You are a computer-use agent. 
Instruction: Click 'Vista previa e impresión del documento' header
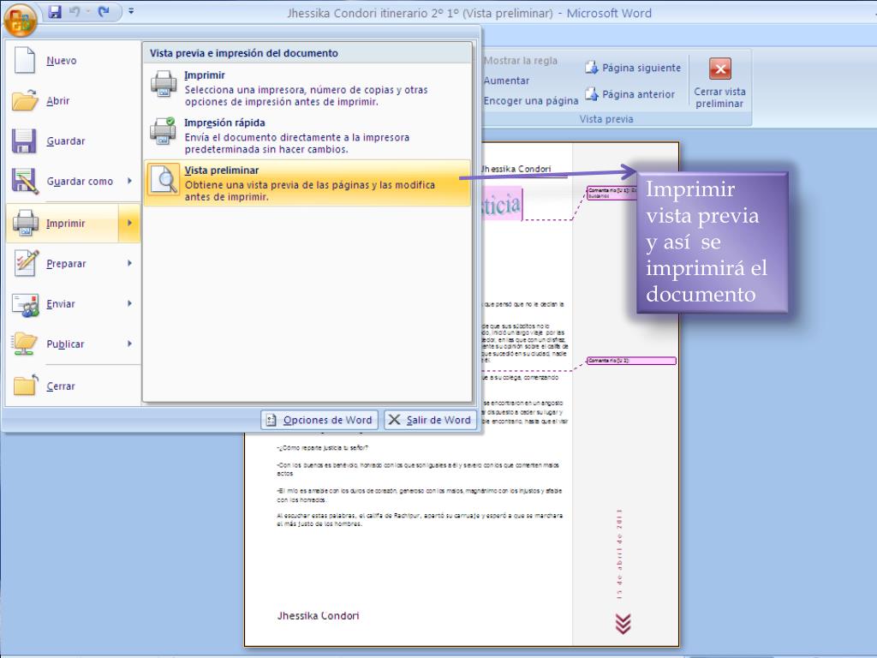point(244,53)
